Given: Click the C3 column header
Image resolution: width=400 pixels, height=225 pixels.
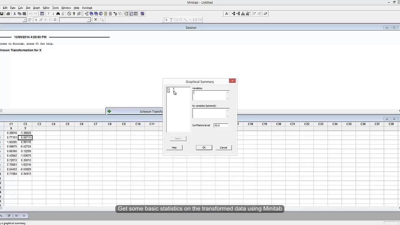Looking at the screenshot, I should pos(39,124).
